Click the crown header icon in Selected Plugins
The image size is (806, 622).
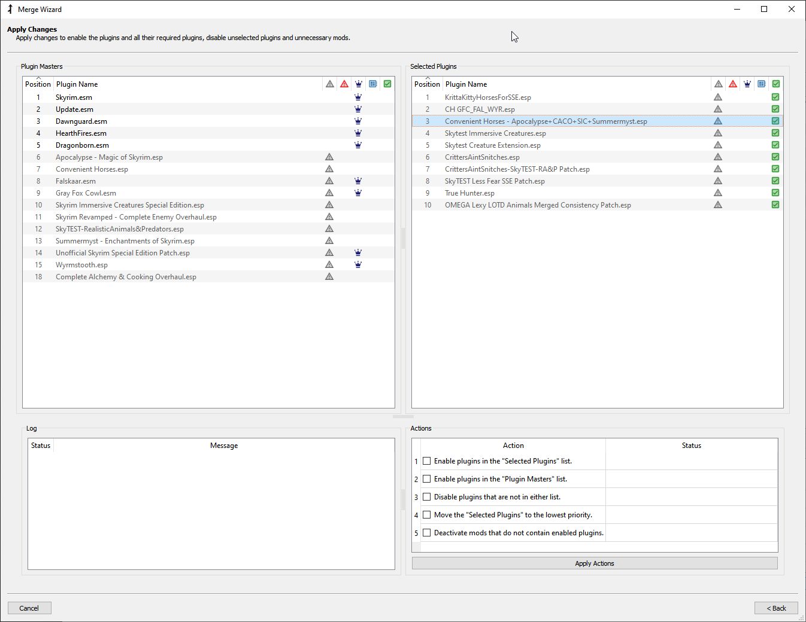747,84
